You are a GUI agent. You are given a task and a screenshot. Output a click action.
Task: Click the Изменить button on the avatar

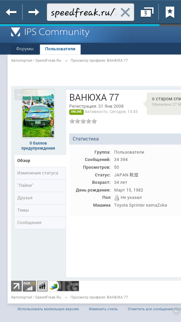coord(26,95)
